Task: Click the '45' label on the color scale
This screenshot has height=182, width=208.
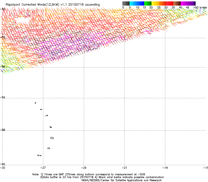Action: click(x=187, y=8)
